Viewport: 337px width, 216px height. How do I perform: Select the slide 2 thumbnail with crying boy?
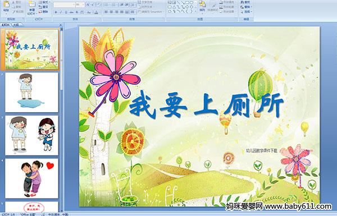click(31, 92)
